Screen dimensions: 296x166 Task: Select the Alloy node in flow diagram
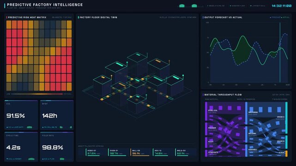click(206, 142)
